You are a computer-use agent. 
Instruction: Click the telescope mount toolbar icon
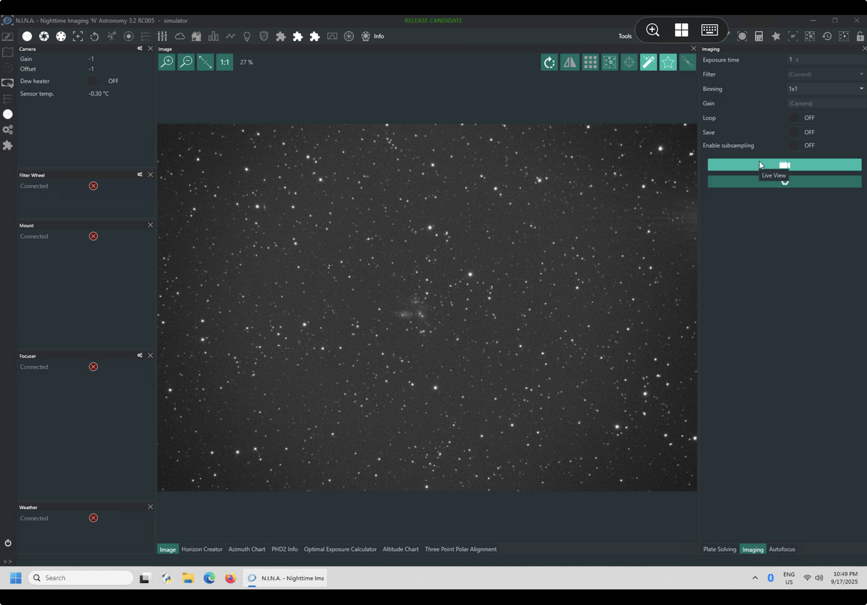click(112, 36)
